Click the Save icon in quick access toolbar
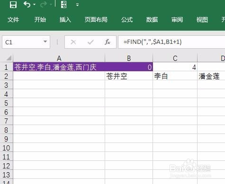The width and height of the screenshot is (225, 184). coord(13,5)
